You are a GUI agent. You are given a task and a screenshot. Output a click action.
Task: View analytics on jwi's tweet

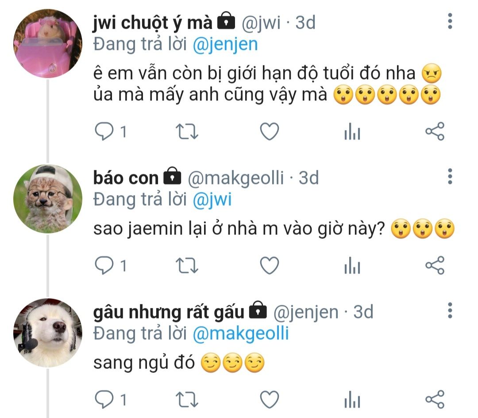(352, 132)
